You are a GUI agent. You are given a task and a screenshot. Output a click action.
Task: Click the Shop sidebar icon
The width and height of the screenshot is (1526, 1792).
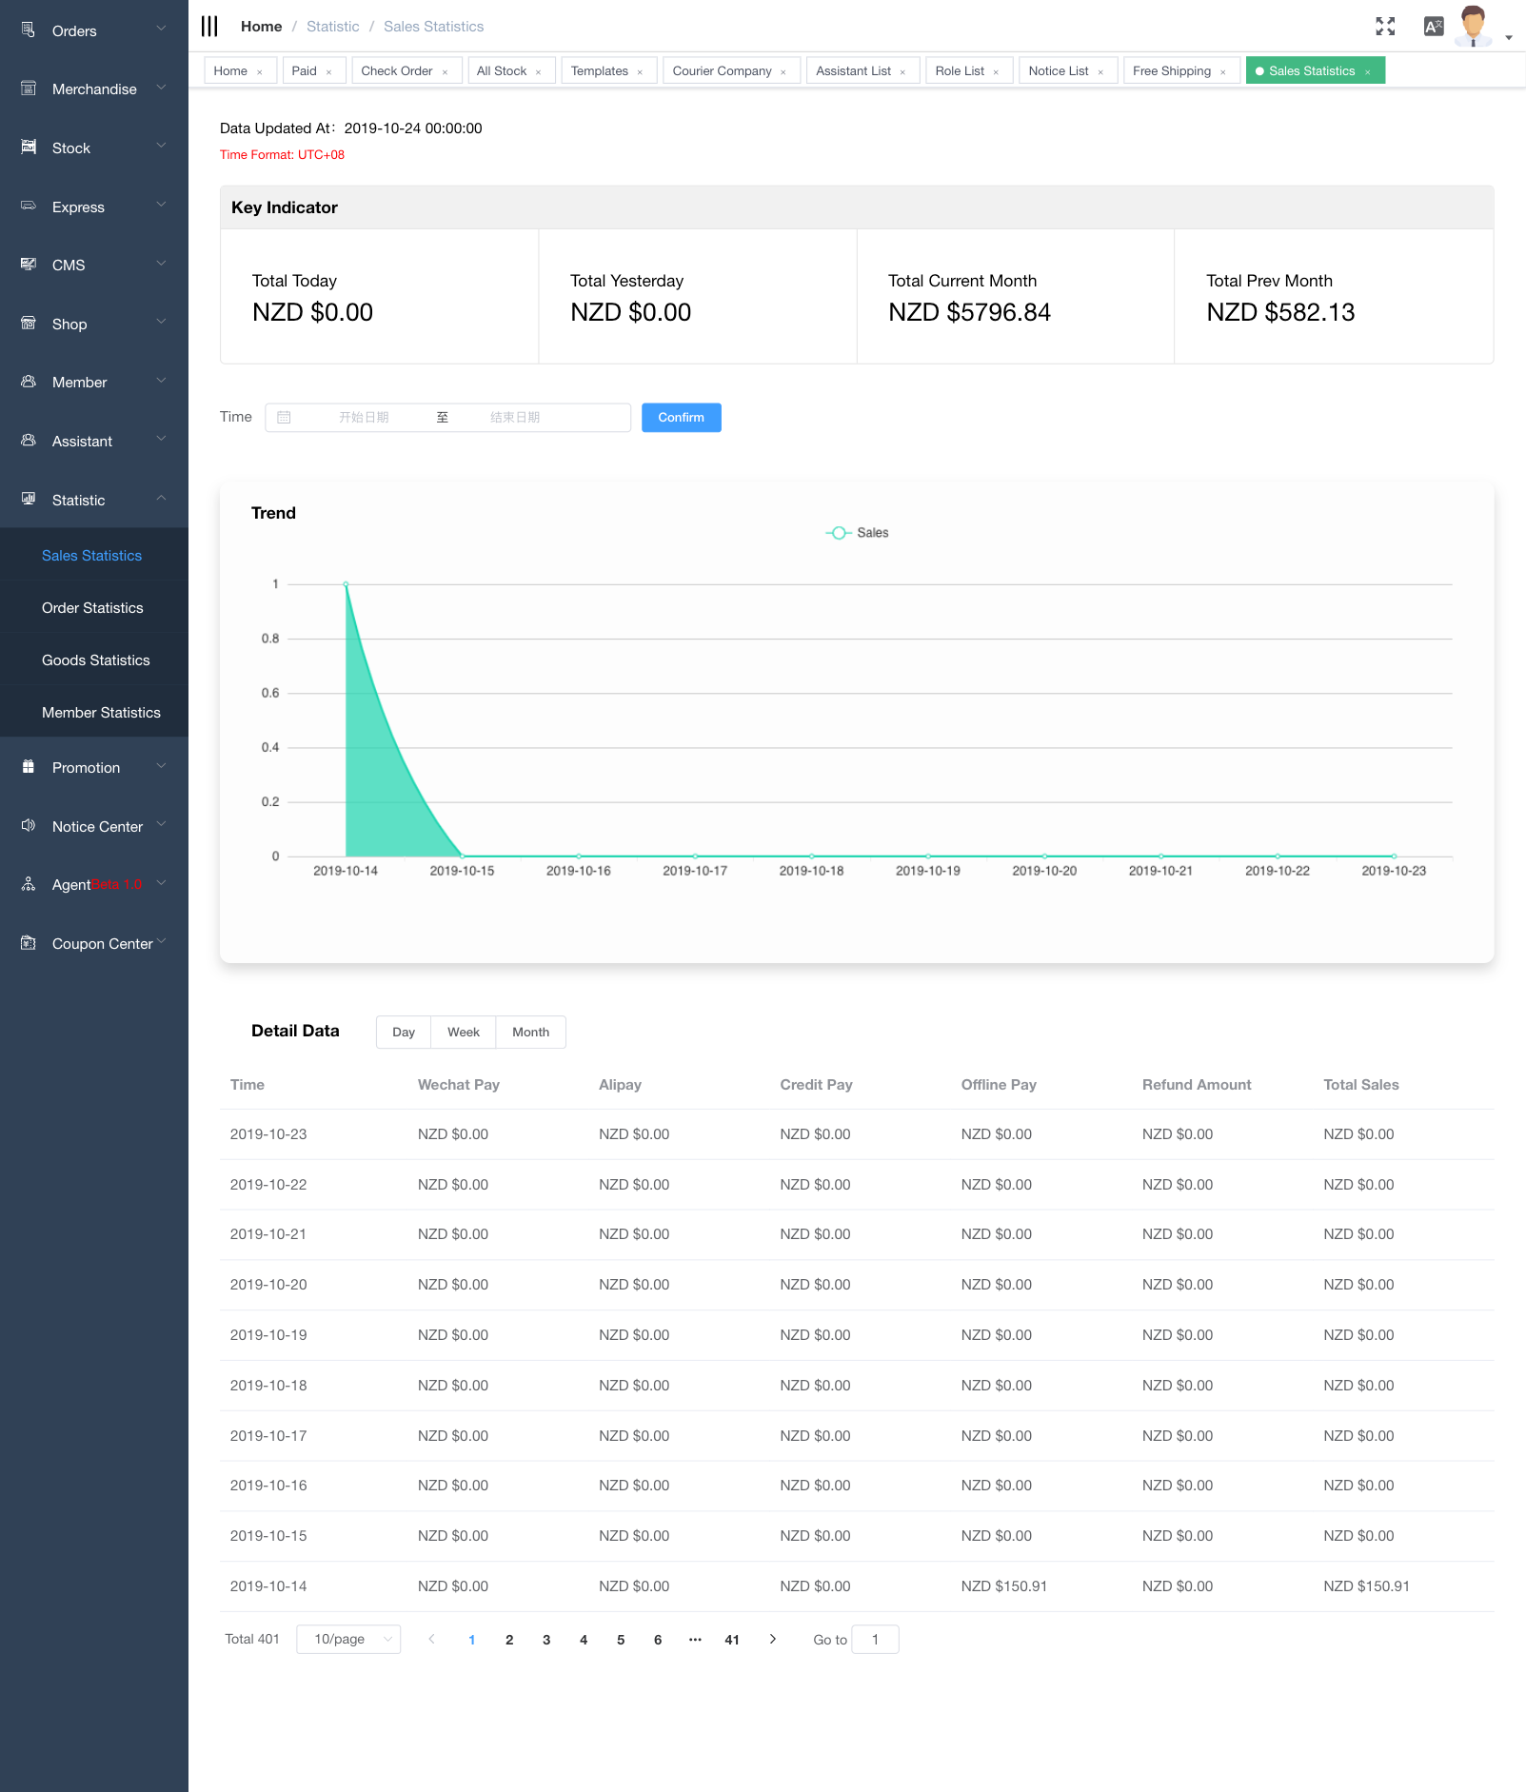tap(29, 323)
